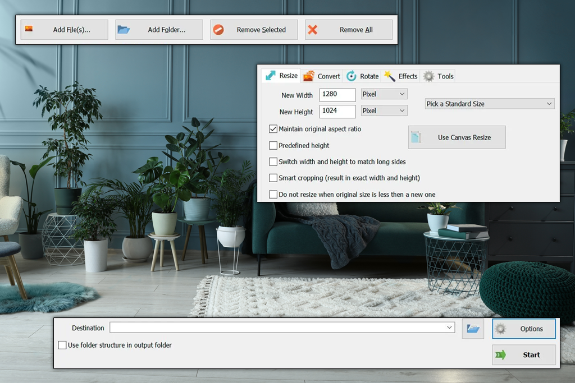Enable Predefined height checkbox

click(273, 145)
